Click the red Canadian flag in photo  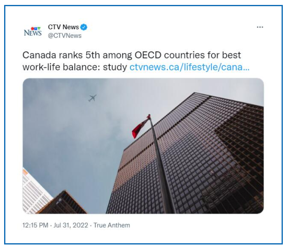tap(141, 127)
